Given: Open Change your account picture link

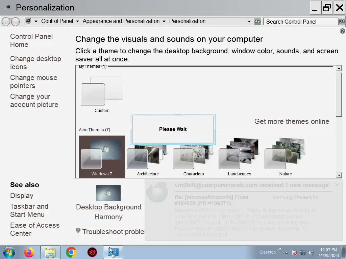Looking at the screenshot, I should pos(34,100).
